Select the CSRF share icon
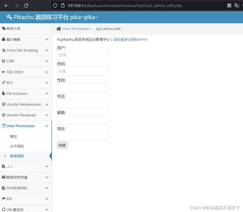Viewport: 243px width, 212px height. pyautogui.click(x=3, y=61)
